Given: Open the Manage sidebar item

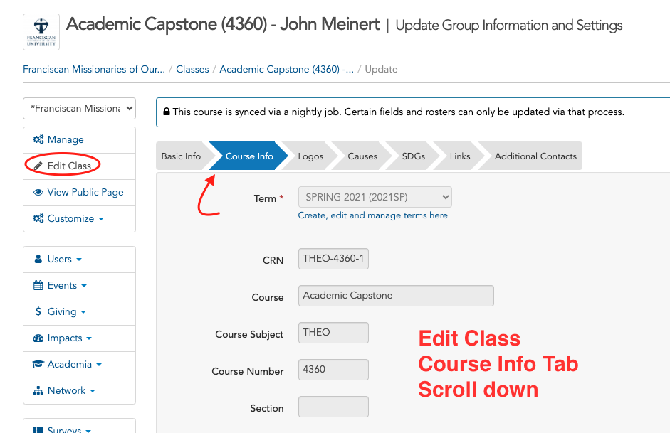Looking at the screenshot, I should tap(80, 140).
